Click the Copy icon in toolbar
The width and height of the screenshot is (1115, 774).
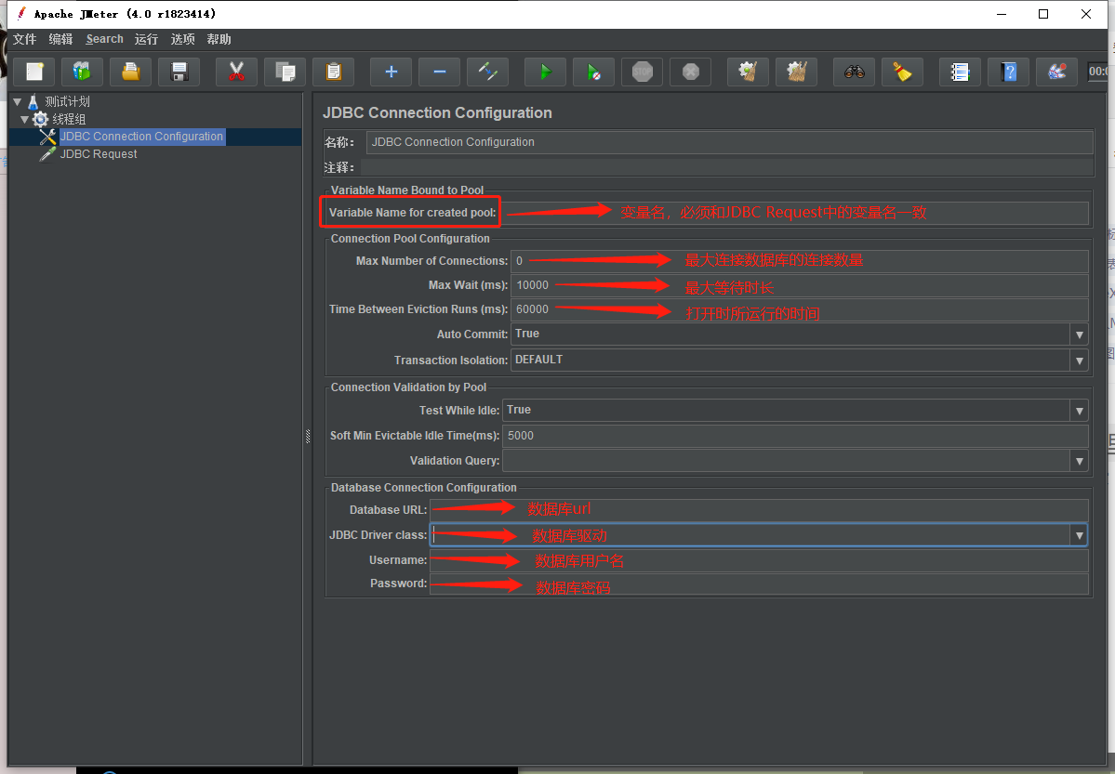point(285,72)
